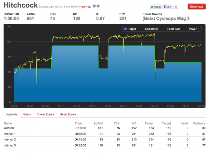This screenshot has height=154, width=208.
Task: Download the Hitchcock workout
Action: 196,6
